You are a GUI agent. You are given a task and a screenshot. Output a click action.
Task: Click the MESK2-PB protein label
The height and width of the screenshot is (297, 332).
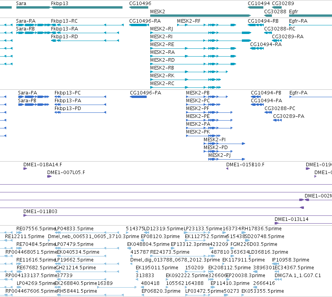[198, 93]
